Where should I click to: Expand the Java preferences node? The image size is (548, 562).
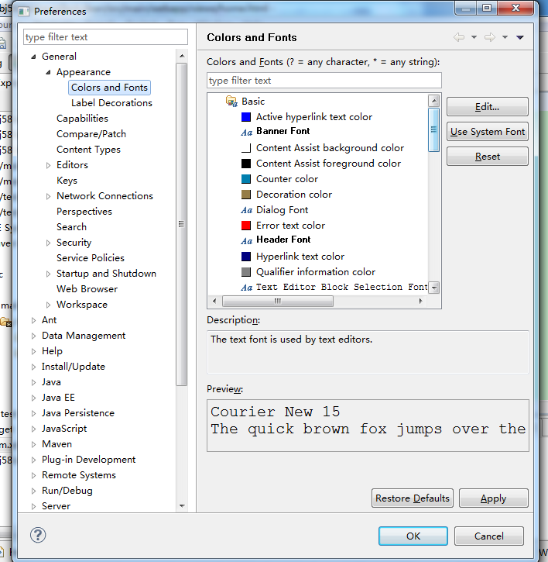coord(34,382)
